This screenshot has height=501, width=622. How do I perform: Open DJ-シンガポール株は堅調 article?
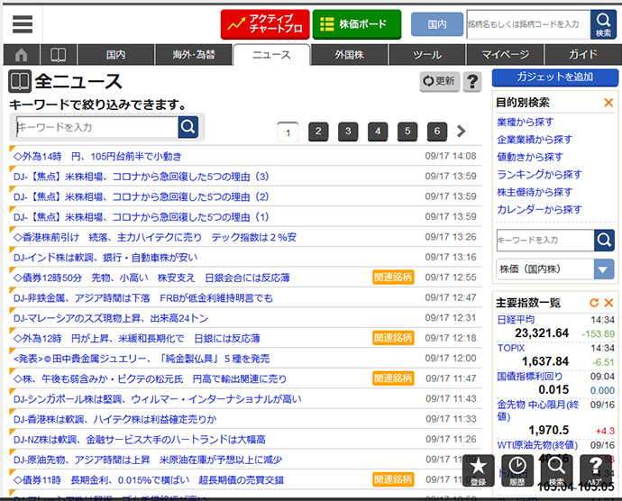pyautogui.click(x=157, y=399)
